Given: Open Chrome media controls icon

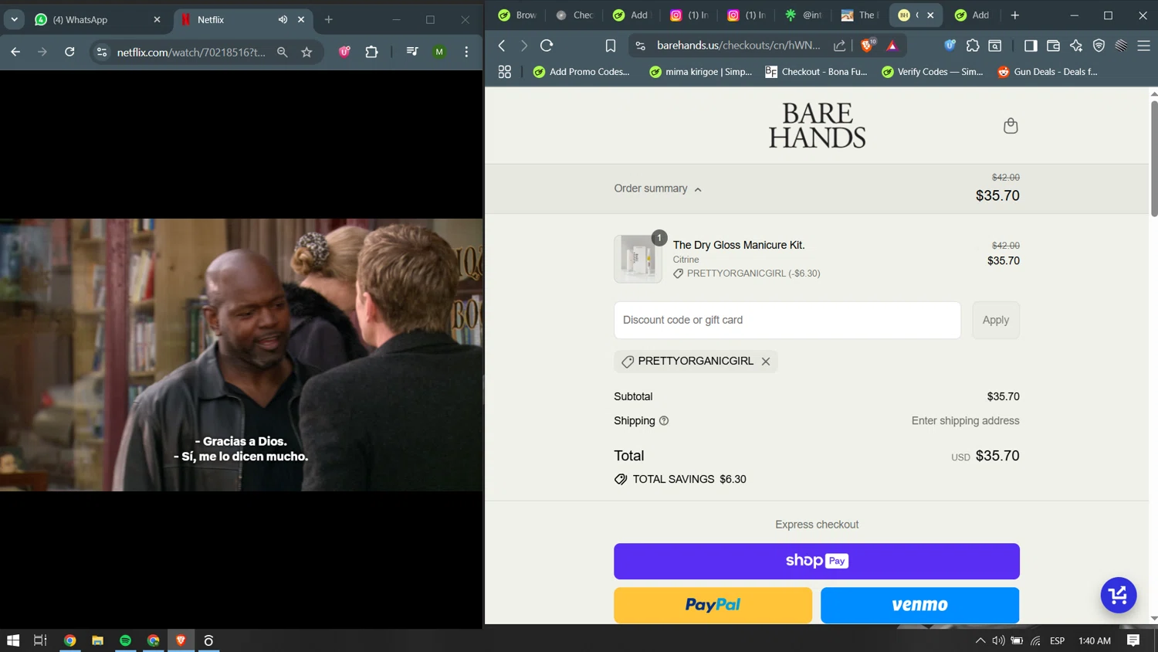Looking at the screenshot, I should (412, 52).
